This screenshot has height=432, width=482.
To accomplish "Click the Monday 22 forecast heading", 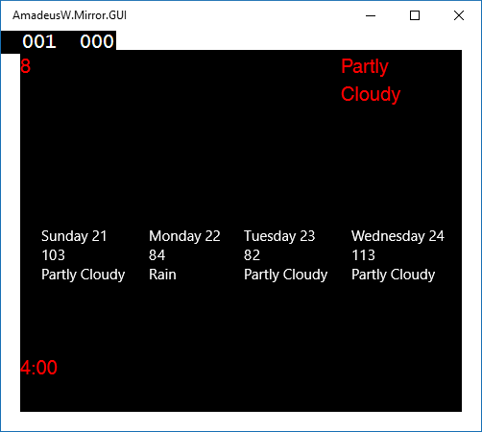I will coord(184,236).
